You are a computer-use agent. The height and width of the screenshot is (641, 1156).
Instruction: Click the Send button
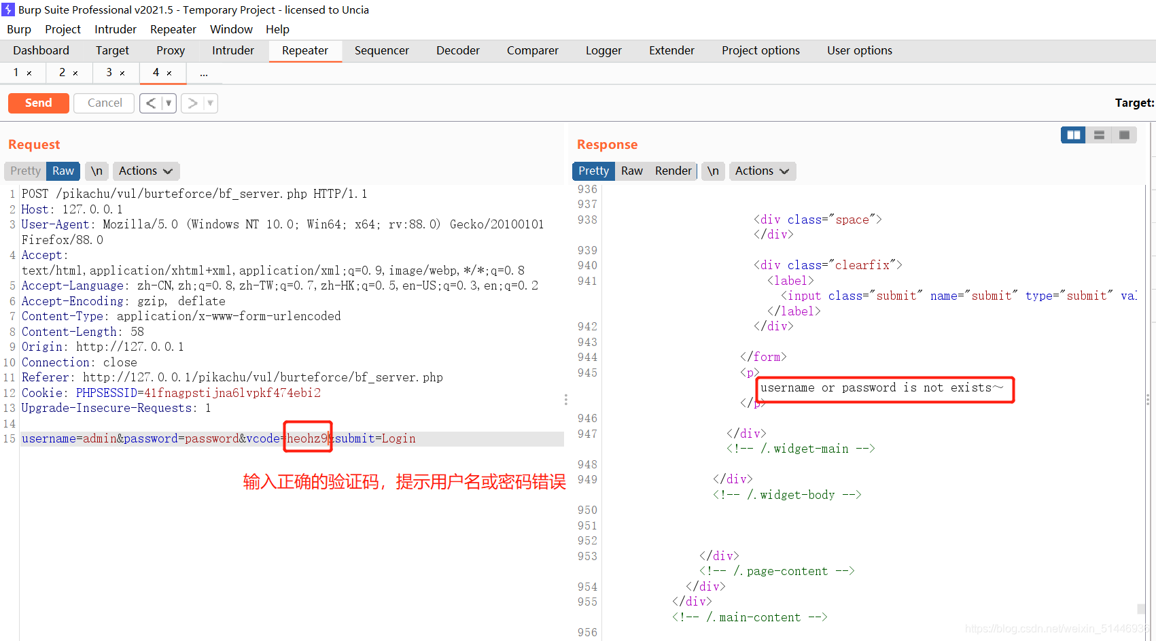39,103
